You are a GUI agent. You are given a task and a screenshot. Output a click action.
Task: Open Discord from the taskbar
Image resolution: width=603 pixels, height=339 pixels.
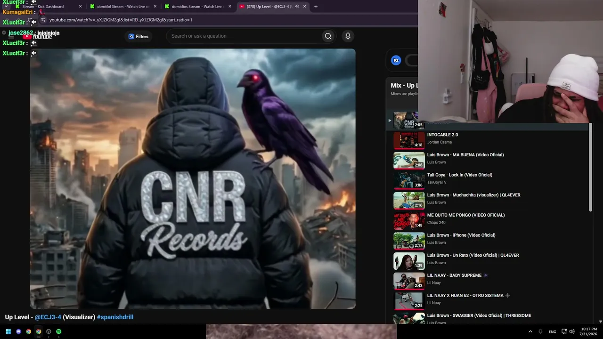(18, 331)
